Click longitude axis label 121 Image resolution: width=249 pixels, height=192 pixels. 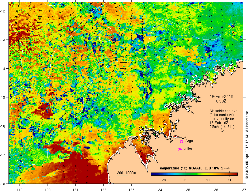[x=76, y=190]
